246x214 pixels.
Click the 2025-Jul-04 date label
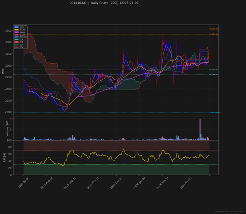pos(23,182)
